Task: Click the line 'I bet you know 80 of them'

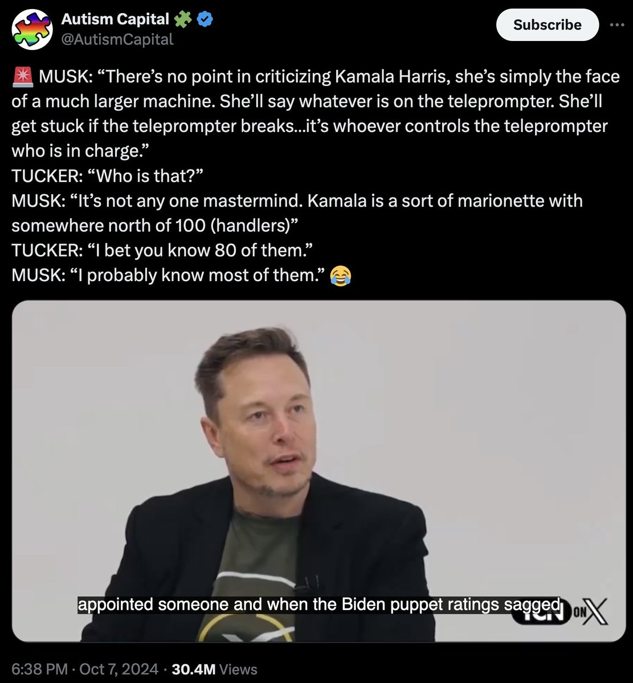Action: coord(163,250)
